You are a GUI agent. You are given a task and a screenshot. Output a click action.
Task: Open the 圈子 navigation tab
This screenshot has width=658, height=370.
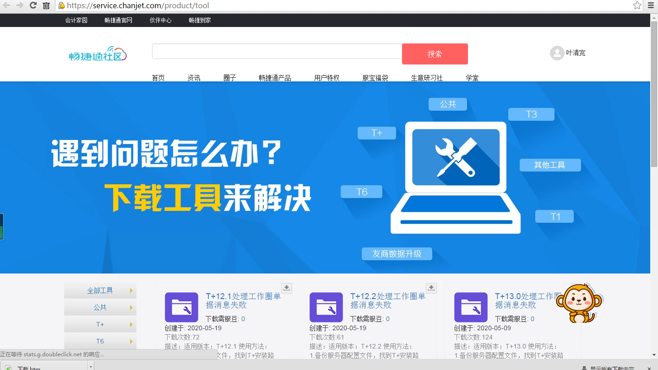pos(229,78)
